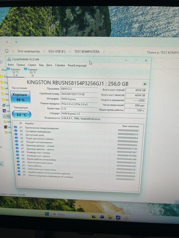The width and height of the screenshot is (179, 238).
Task: Click the drive letter field C: E:
Action: click(79, 109)
